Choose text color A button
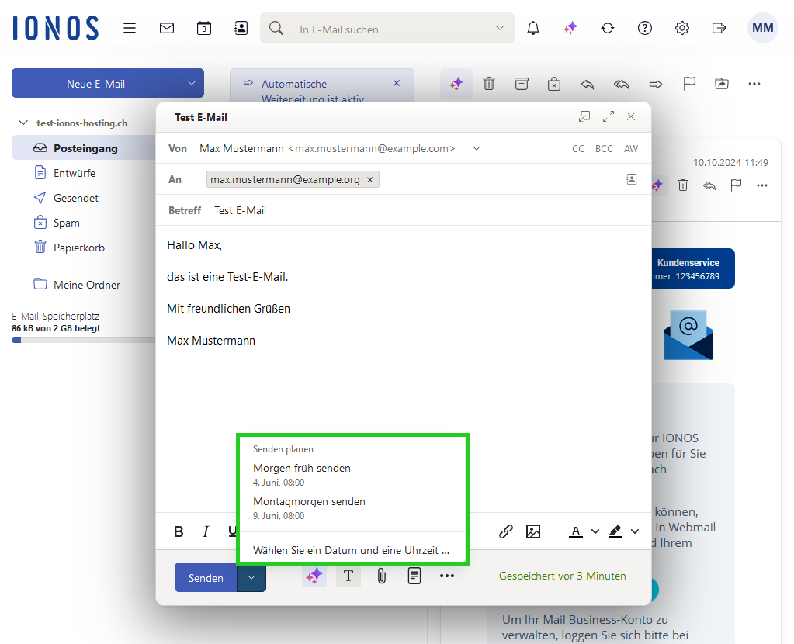Screen dimensions: 794x644 (576, 531)
